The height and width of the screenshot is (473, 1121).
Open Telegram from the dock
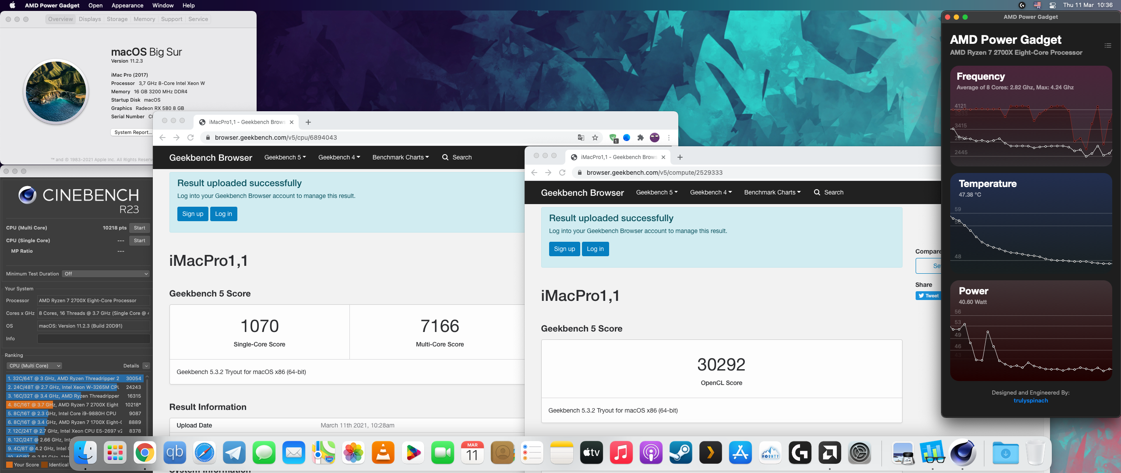point(234,453)
